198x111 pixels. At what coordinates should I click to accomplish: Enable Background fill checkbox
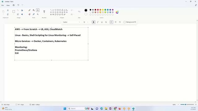[124, 22]
